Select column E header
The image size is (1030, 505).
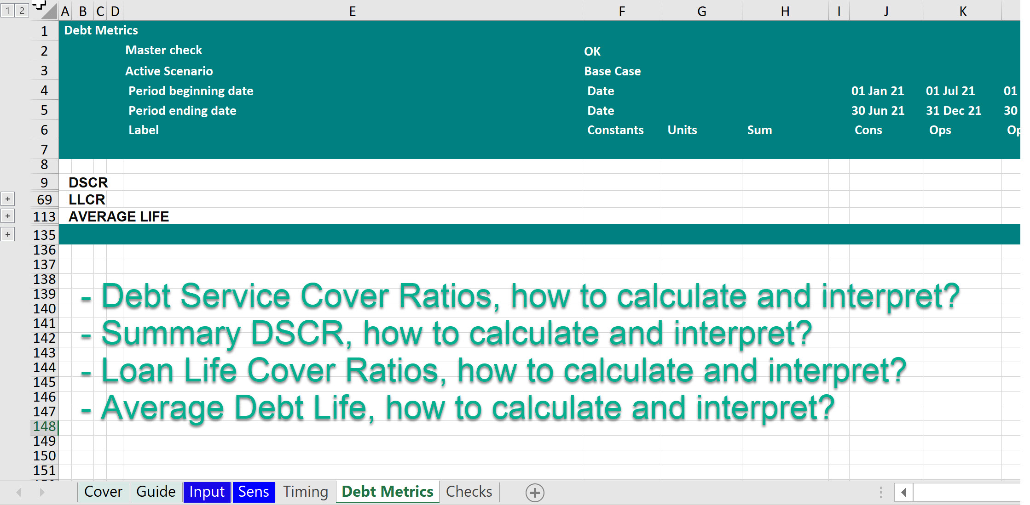tap(353, 11)
